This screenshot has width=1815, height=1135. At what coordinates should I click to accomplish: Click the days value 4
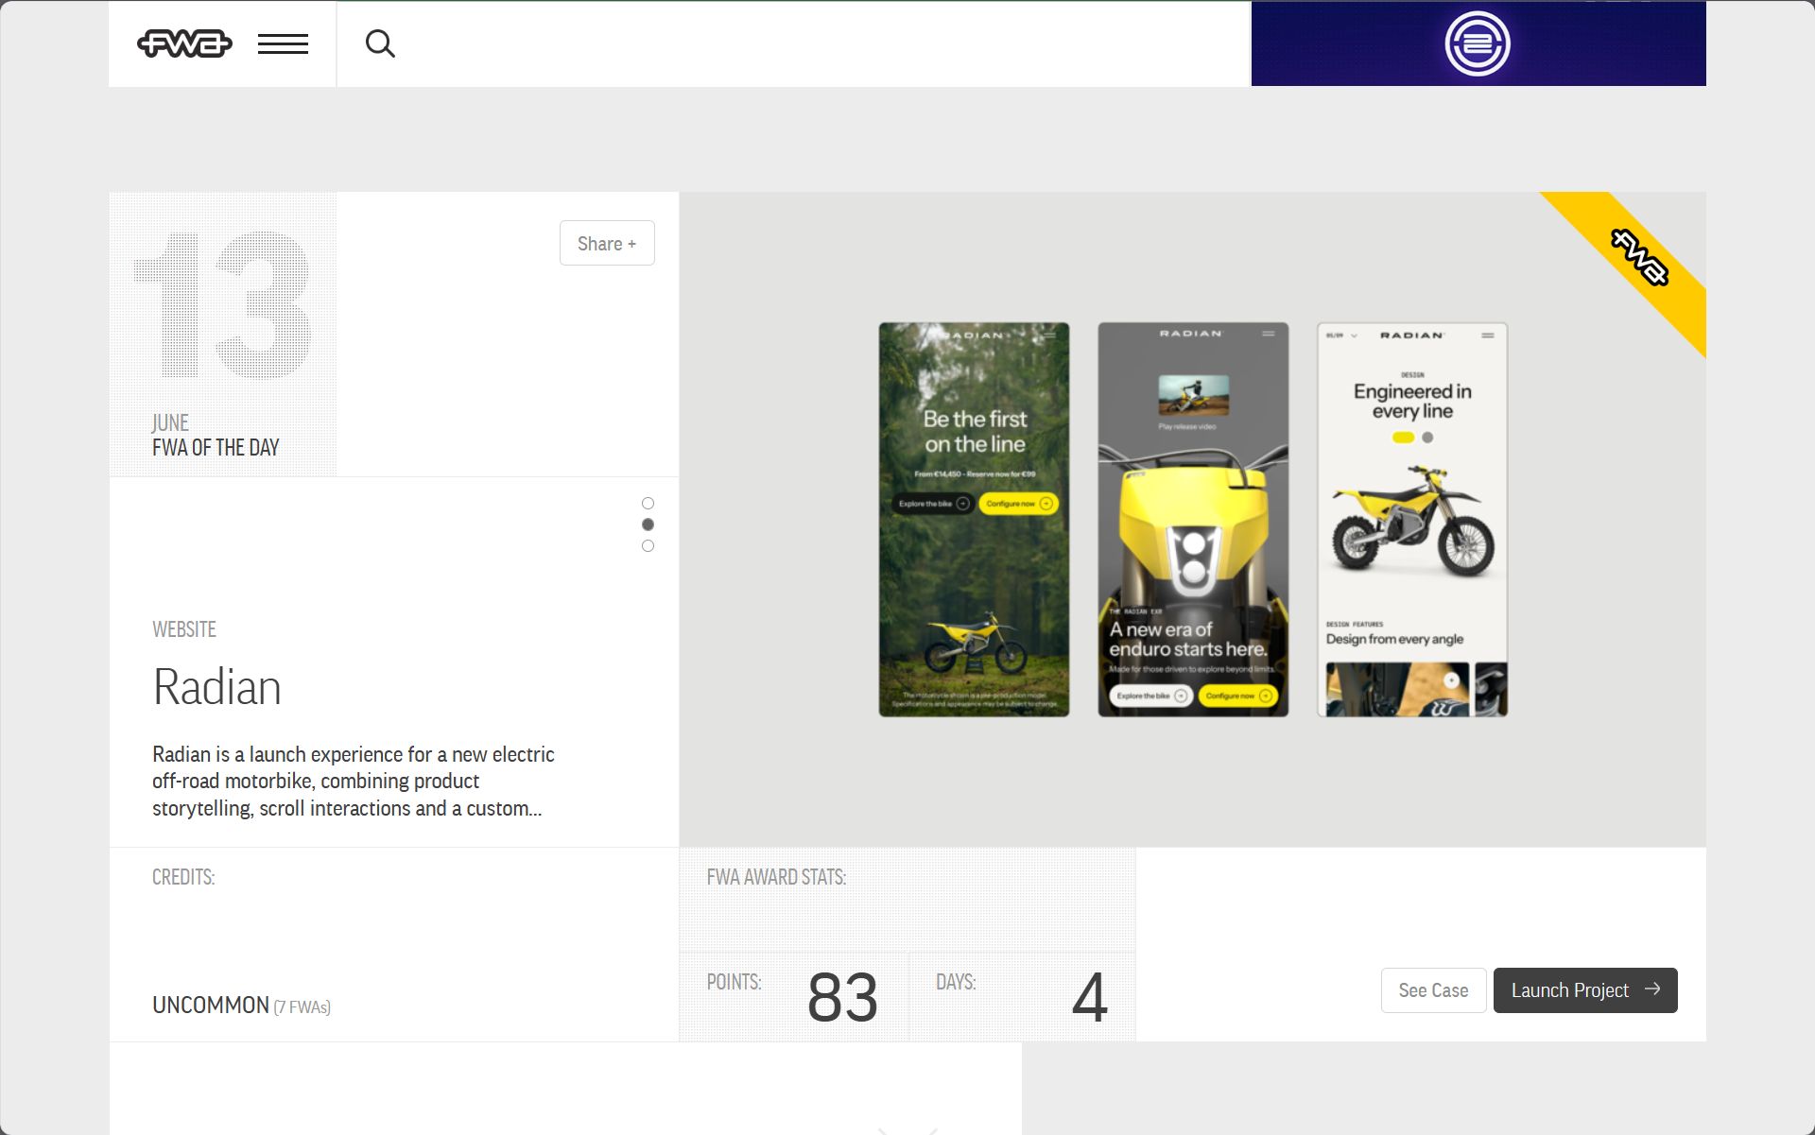1090,997
